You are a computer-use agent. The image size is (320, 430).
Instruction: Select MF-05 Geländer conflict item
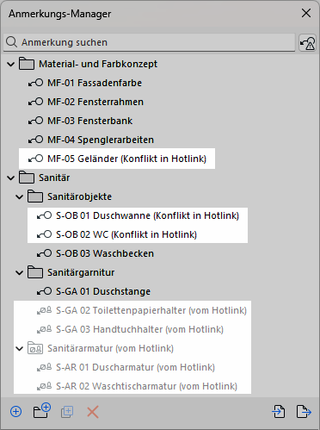(117, 159)
